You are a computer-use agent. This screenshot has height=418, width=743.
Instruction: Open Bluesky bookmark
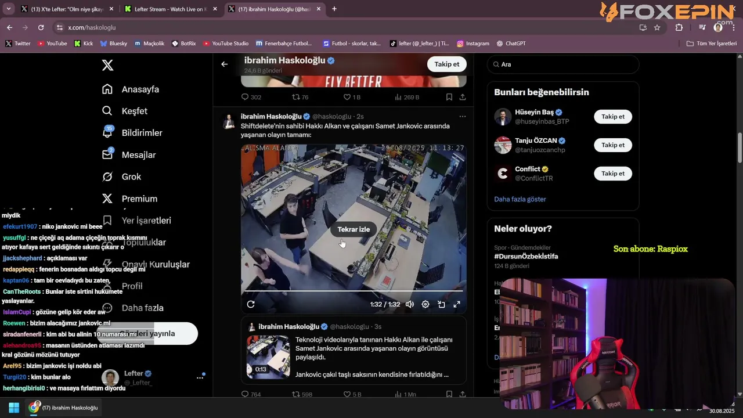113,44
